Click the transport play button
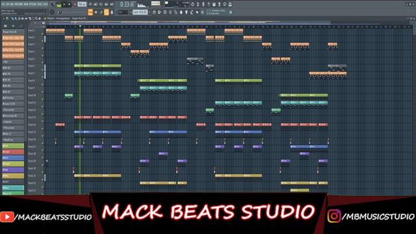 pyautogui.click(x=64, y=5)
